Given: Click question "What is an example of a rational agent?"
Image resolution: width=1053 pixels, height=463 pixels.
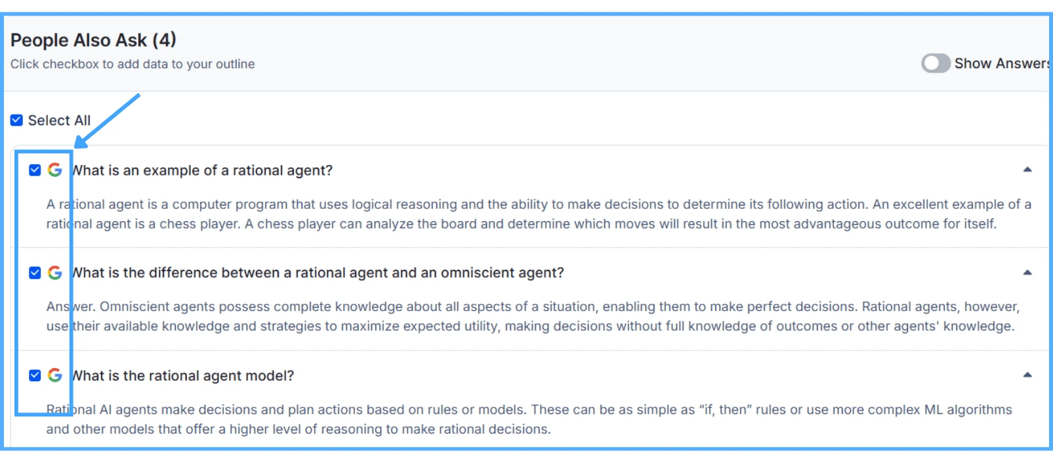Looking at the screenshot, I should (x=203, y=171).
